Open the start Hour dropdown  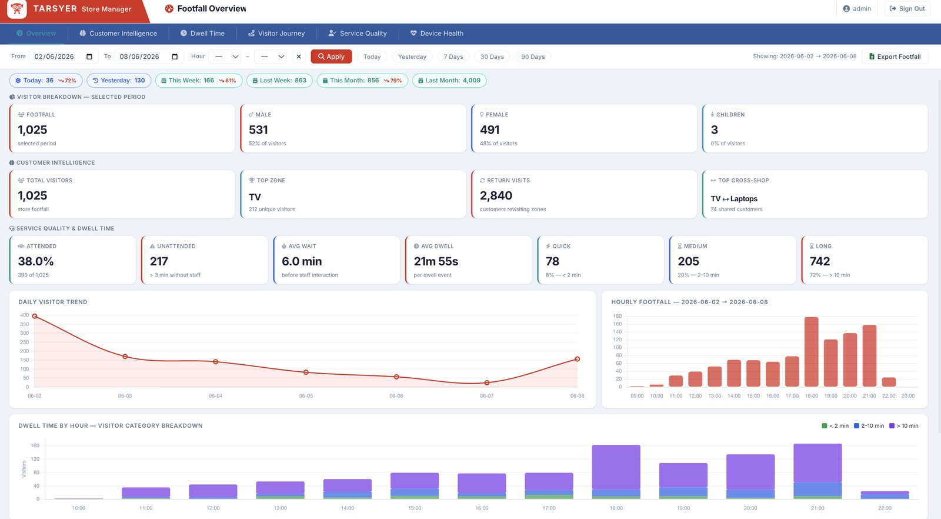226,56
